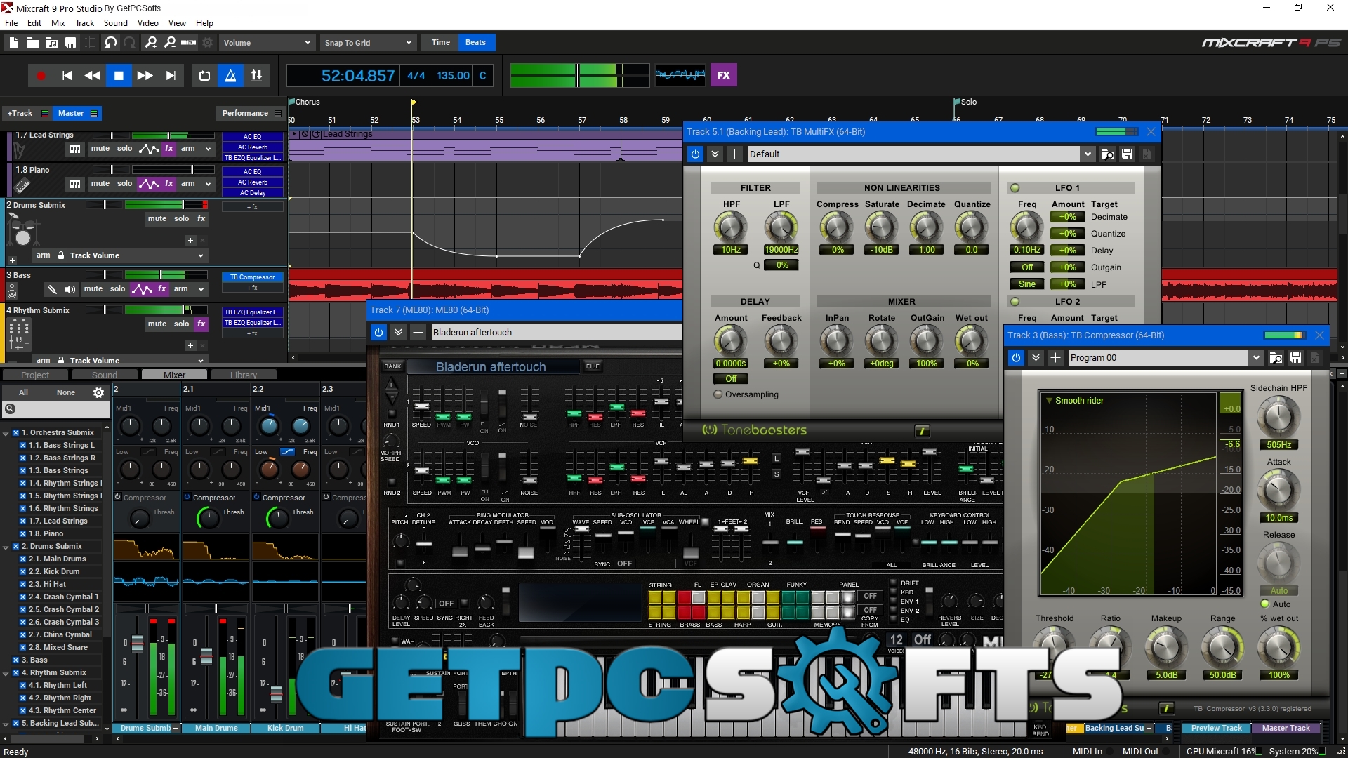The height and width of the screenshot is (758, 1348).
Task: Switch to the Project tab
Action: pos(35,375)
